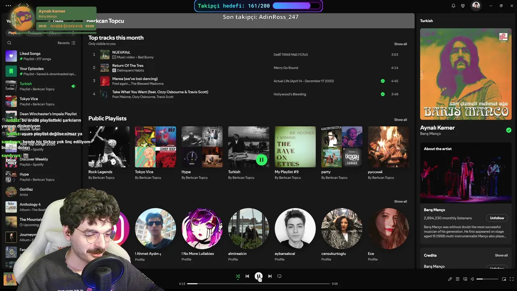This screenshot has width=517, height=291.
Task: Click the Anthology 4 album cover
Action: (11, 207)
